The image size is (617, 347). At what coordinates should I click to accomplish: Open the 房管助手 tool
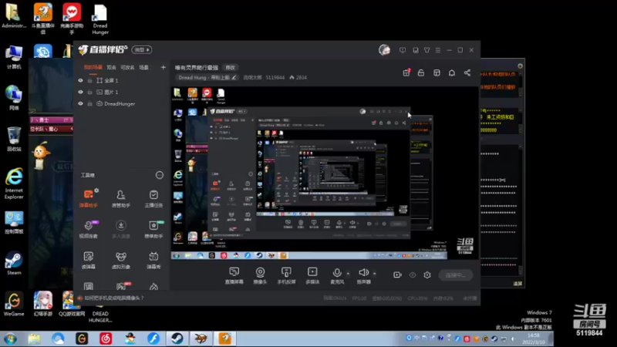point(121,198)
